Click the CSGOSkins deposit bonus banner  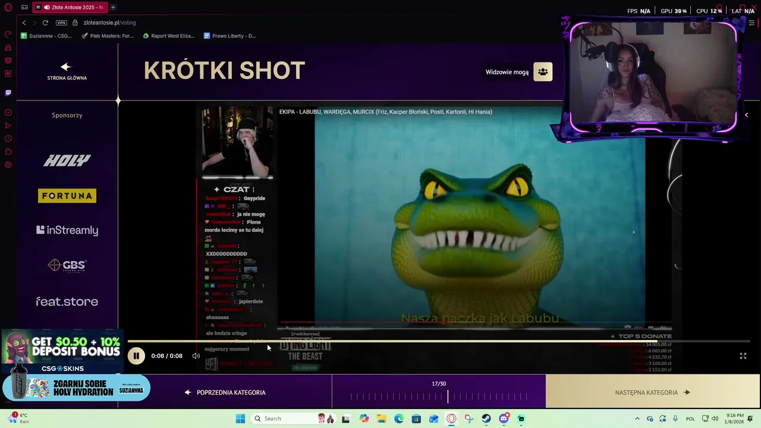[x=62, y=352]
